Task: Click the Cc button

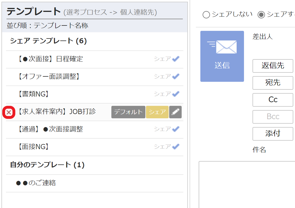Action: point(273,100)
